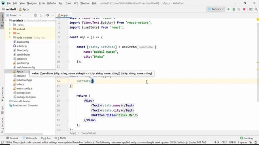Toggle the Project side tool button
Image resolution: width=259 pixels, height=145 pixels.
2,21
